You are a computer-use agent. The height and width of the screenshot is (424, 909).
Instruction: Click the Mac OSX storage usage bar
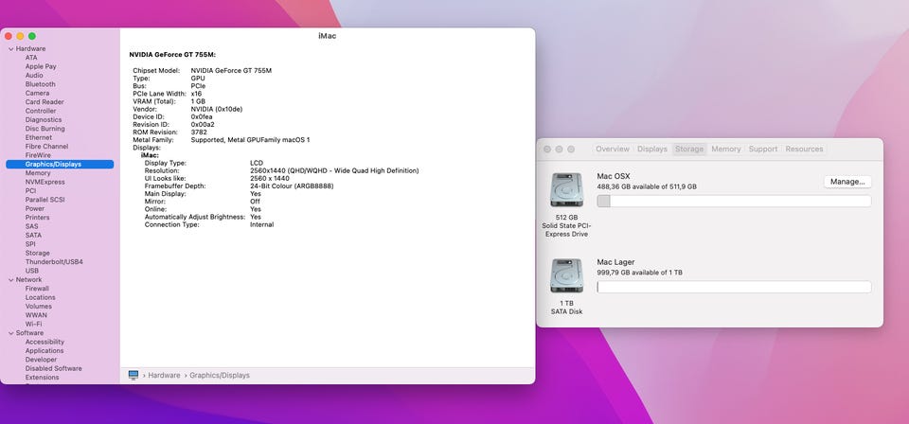(734, 201)
